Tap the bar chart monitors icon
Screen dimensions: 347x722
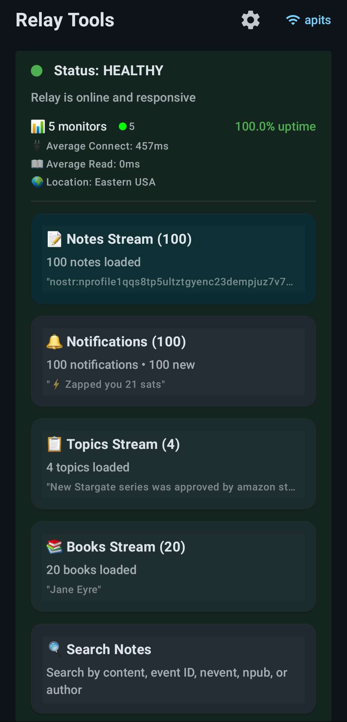(38, 126)
